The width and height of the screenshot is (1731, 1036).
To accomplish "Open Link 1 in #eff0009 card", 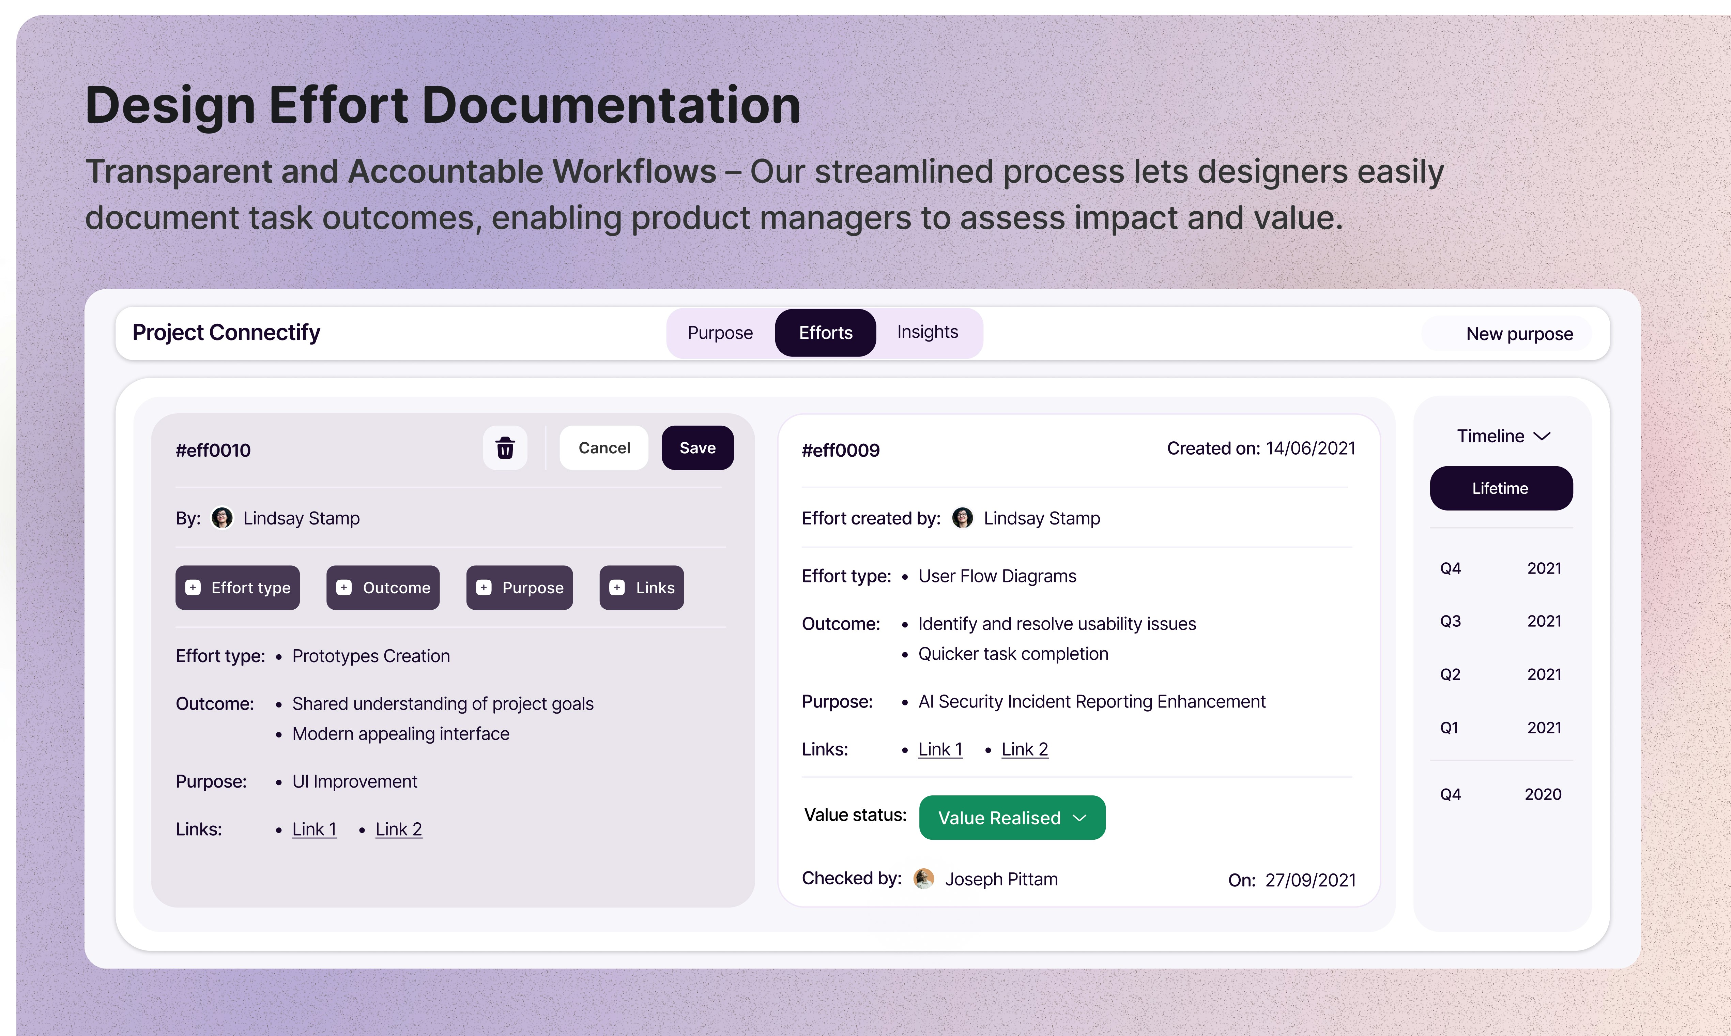I will [x=940, y=750].
